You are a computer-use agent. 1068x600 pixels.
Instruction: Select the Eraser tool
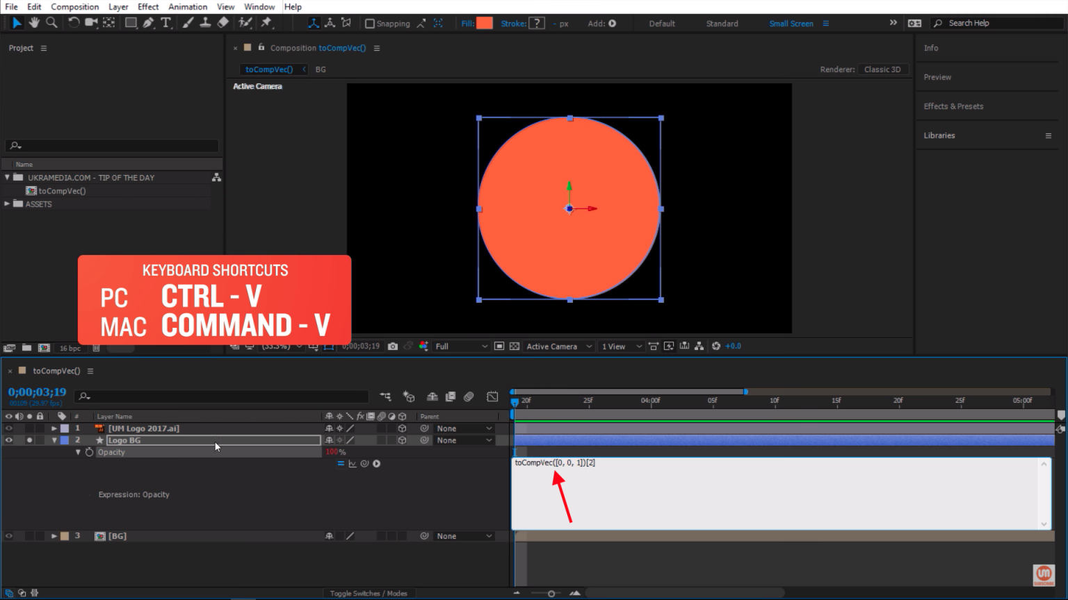click(x=223, y=23)
